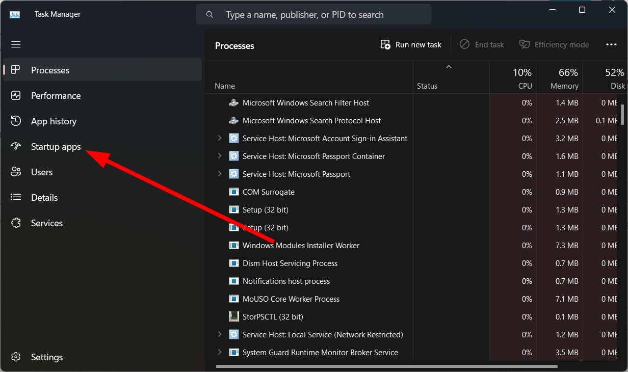Image resolution: width=628 pixels, height=372 pixels.
Task: Click the Settings gear icon
Action: [16, 357]
